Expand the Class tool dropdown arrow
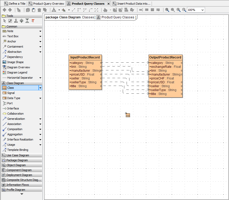This screenshot has width=229, height=200. [40, 88]
